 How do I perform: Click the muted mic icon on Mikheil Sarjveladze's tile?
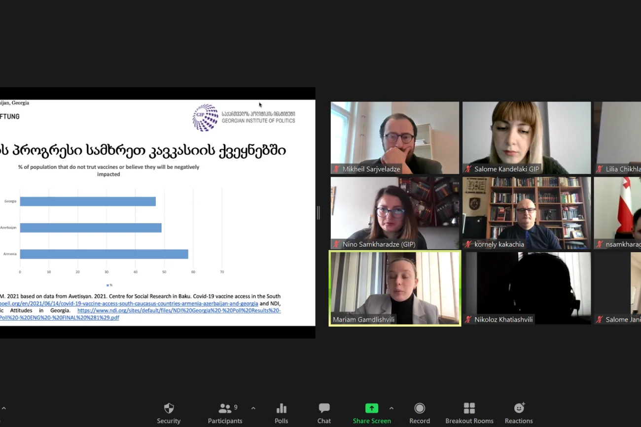click(337, 169)
